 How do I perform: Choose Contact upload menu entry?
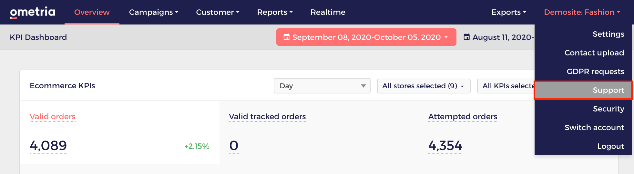pyautogui.click(x=594, y=53)
